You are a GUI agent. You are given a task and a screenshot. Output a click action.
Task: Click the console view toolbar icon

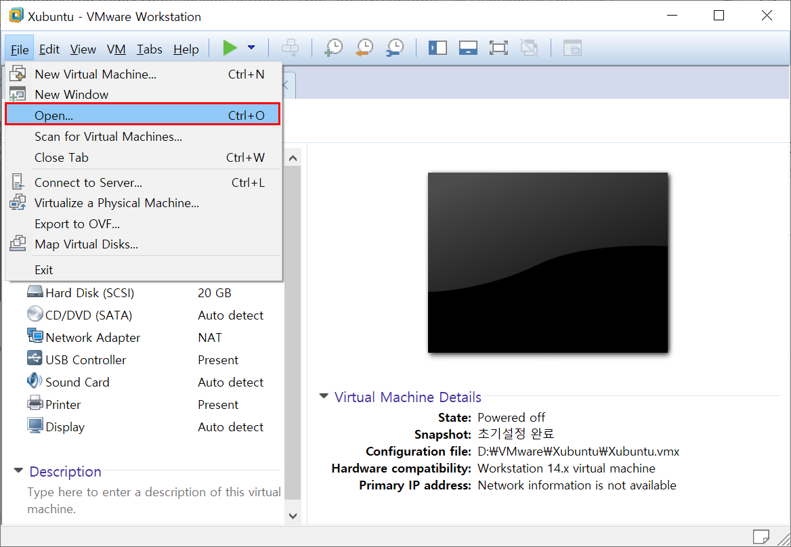[572, 48]
